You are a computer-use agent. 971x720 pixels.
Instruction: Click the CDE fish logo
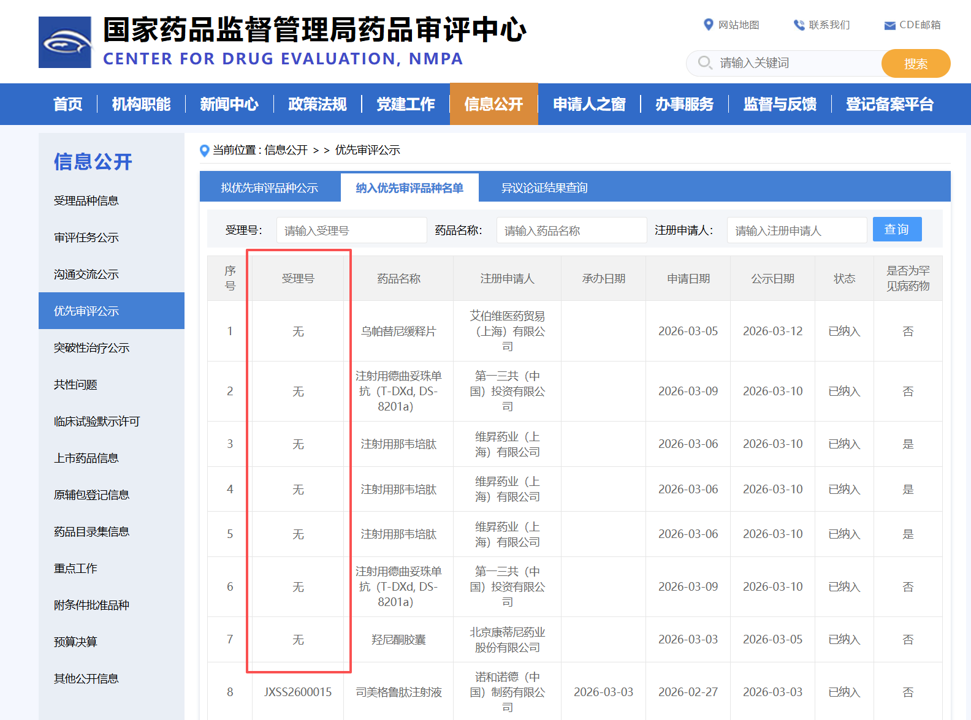(x=65, y=42)
